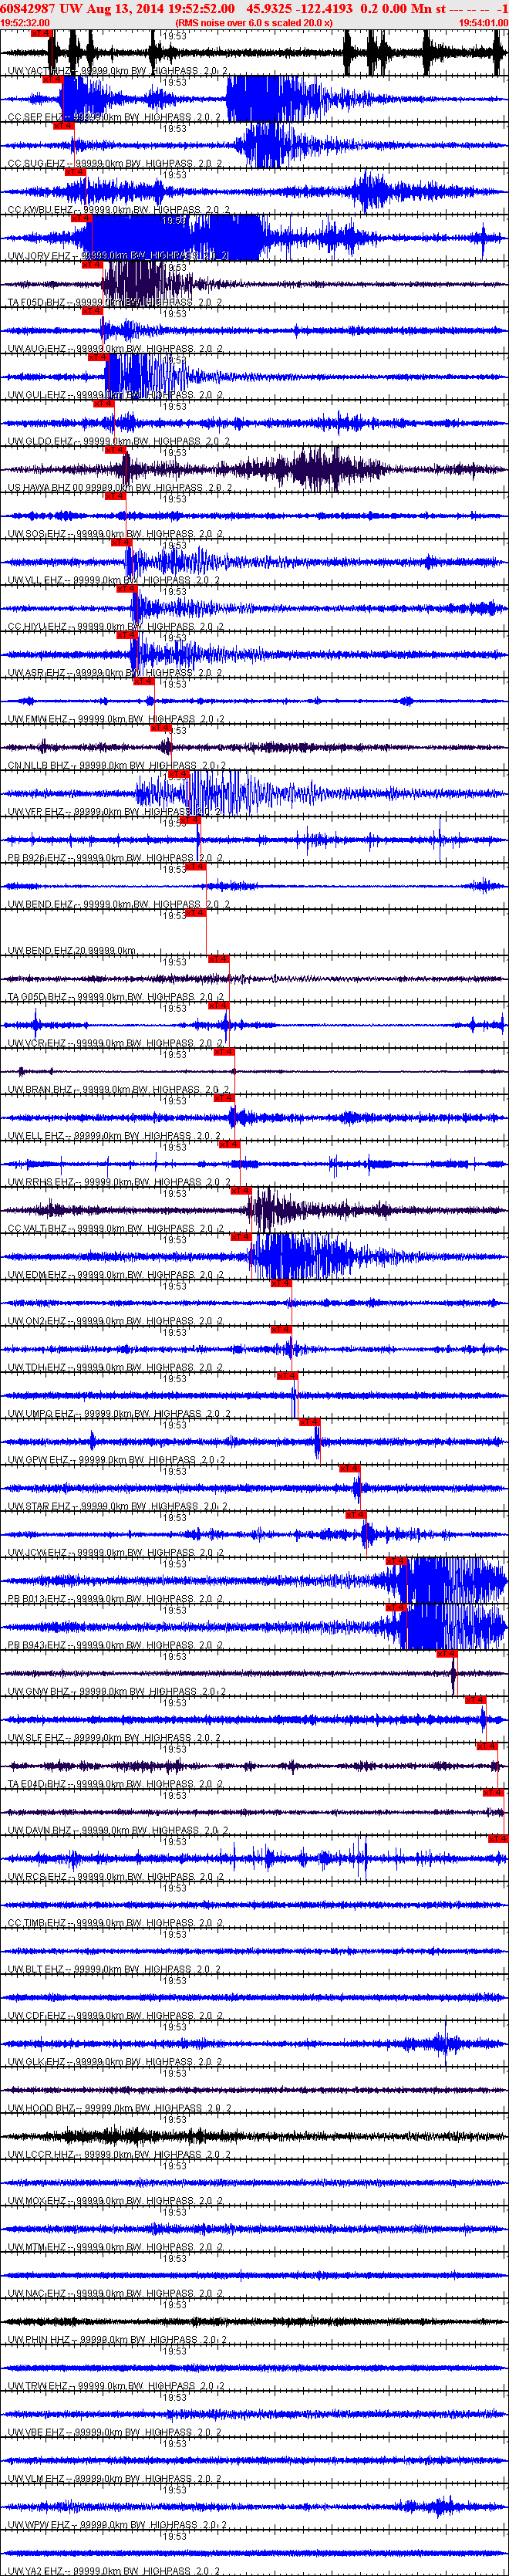Select the UW.GPW EHZ station label
The image size is (509, 2576).
(x=116, y=1460)
